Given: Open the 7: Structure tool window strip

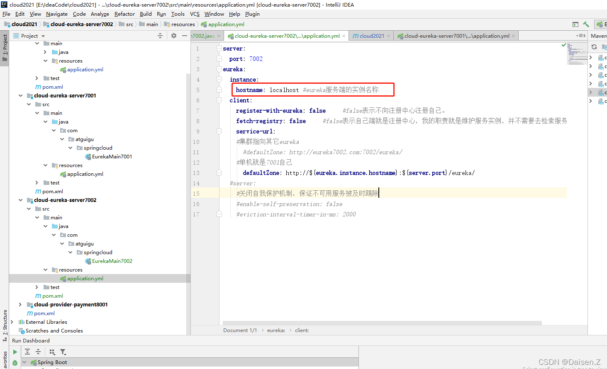Looking at the screenshot, I should [5, 326].
